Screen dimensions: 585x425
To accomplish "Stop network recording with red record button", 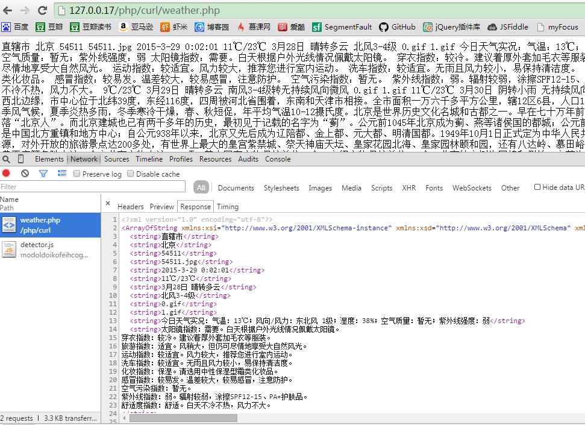I will point(7,173).
